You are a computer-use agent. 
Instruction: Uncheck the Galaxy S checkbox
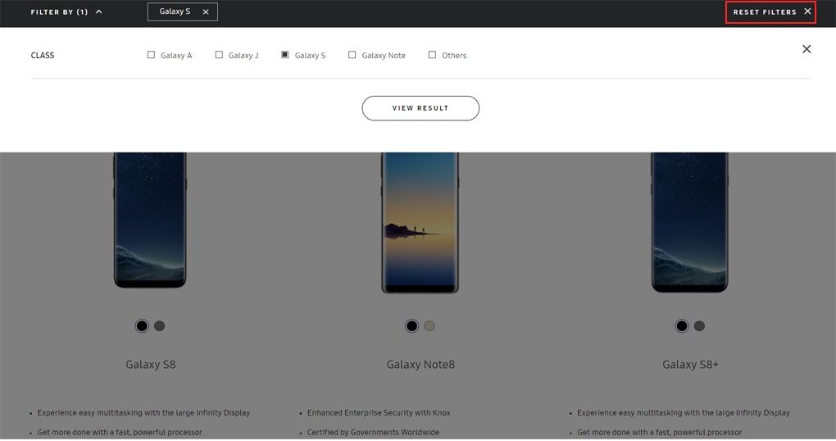pos(284,55)
